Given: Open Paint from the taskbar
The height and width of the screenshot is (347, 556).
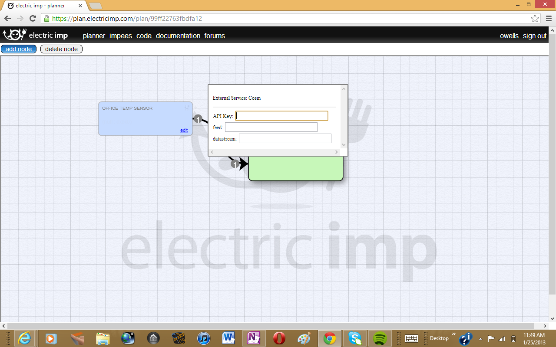Looking at the screenshot, I should tap(304, 338).
